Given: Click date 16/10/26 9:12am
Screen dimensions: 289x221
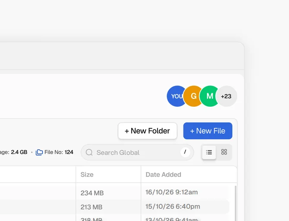Looking at the screenshot, I should point(172,192).
